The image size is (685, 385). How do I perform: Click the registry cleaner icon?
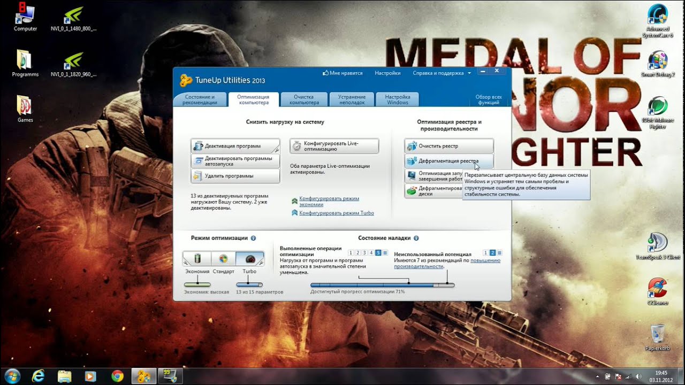pyautogui.click(x=412, y=146)
